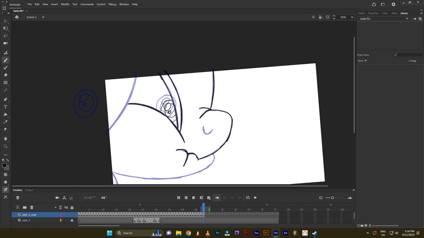Click the swap stroke and fill colors icon

coord(7,160)
